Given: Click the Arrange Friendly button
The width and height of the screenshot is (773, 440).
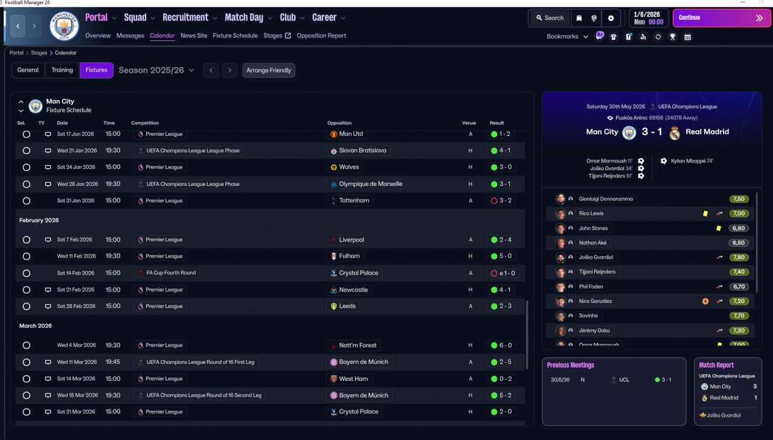Looking at the screenshot, I should [269, 71].
